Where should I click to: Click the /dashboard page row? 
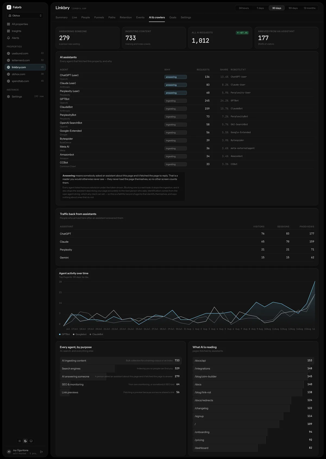click(x=253, y=448)
